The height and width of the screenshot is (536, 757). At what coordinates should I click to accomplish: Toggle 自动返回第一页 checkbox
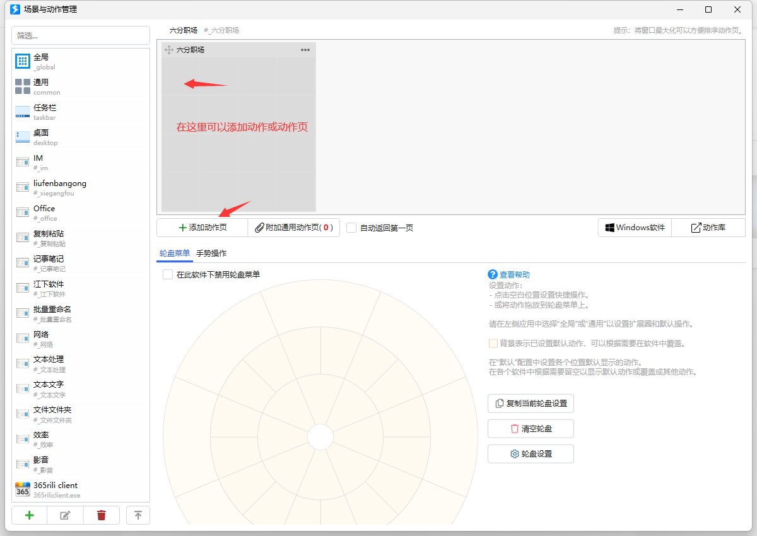coord(351,228)
